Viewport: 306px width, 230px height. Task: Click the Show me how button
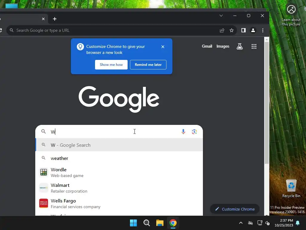pos(111,65)
